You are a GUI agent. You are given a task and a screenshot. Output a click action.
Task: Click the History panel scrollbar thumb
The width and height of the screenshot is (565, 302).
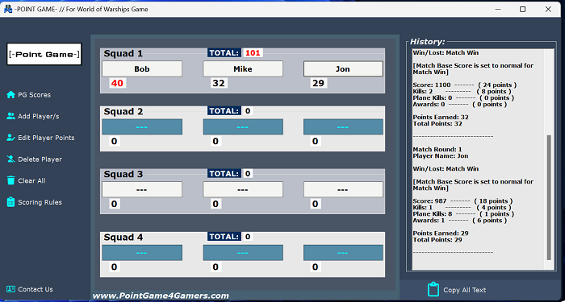pos(549,197)
